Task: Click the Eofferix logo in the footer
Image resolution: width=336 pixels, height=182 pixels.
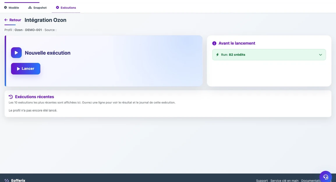Action: coord(15,180)
